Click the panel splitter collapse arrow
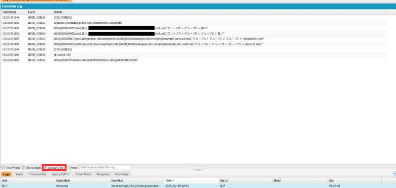Screen dimensions: 396x188 198,170
